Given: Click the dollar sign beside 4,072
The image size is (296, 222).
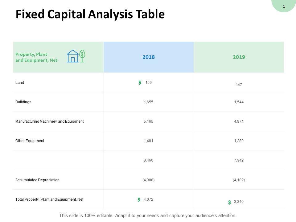Looking at the screenshot, I should pos(139,199).
